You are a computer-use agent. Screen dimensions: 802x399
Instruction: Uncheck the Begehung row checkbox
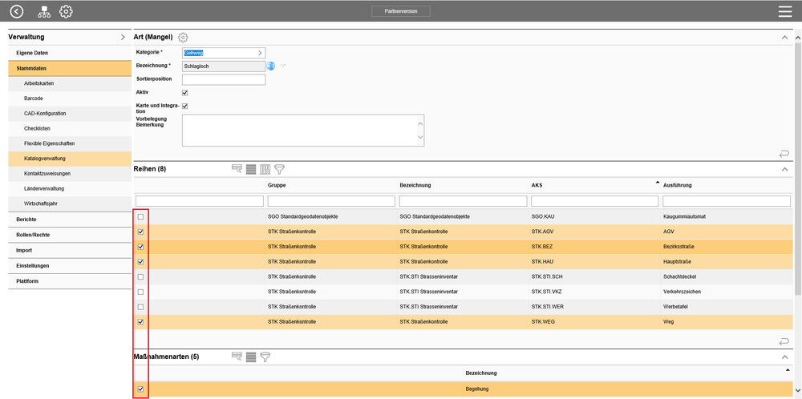(141, 389)
